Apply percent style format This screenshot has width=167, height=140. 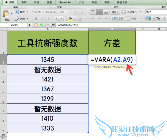[x=158, y=18]
